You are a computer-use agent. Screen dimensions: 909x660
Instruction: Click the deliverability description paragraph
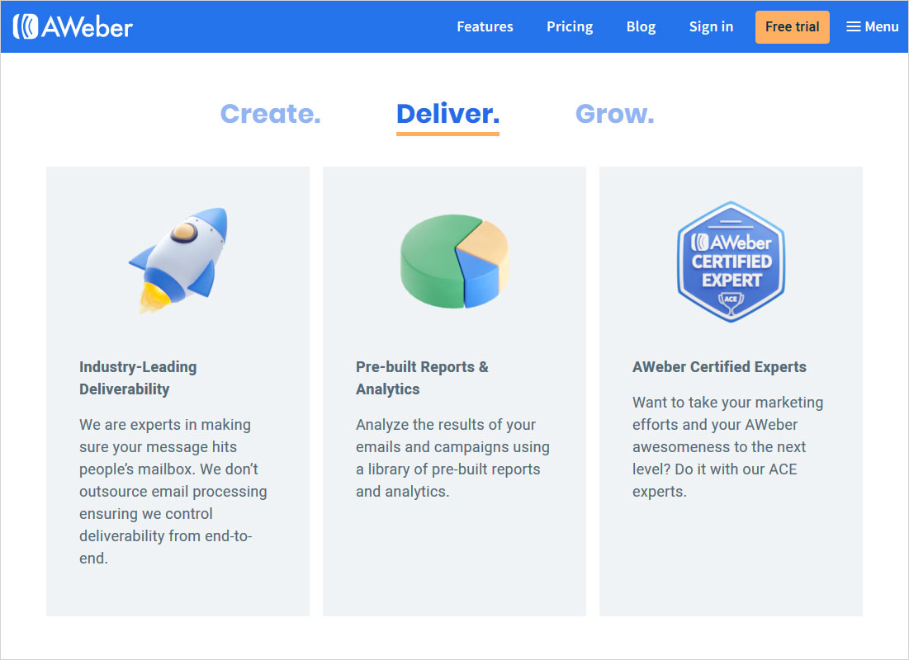[x=173, y=491]
